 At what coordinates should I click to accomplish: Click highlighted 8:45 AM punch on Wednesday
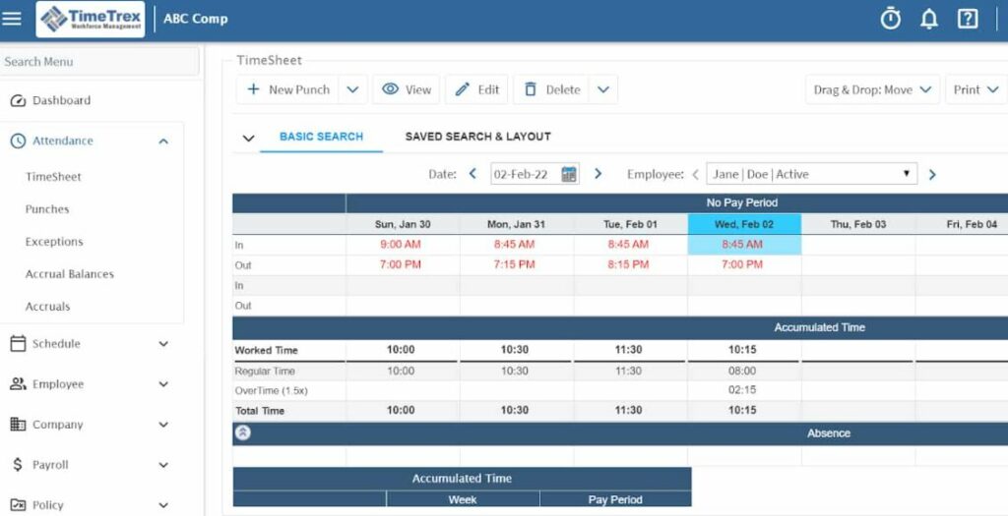(742, 245)
